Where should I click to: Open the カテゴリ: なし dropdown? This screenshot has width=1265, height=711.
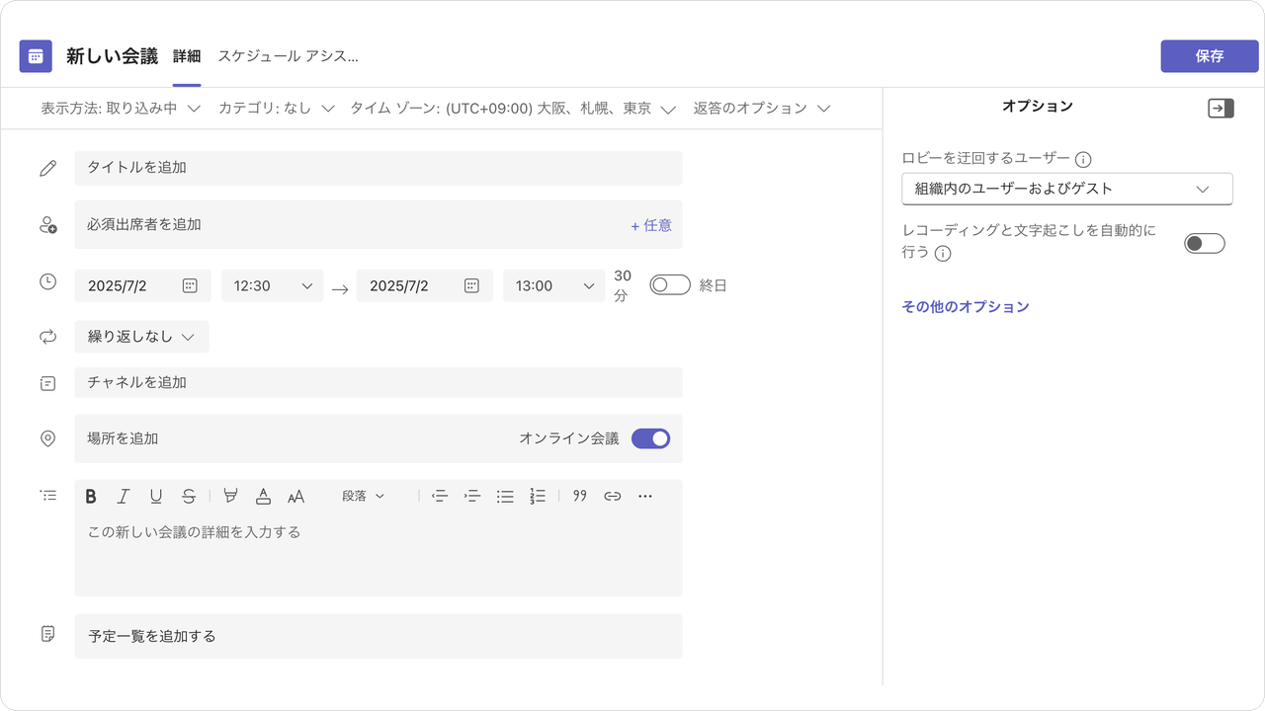[x=277, y=109]
